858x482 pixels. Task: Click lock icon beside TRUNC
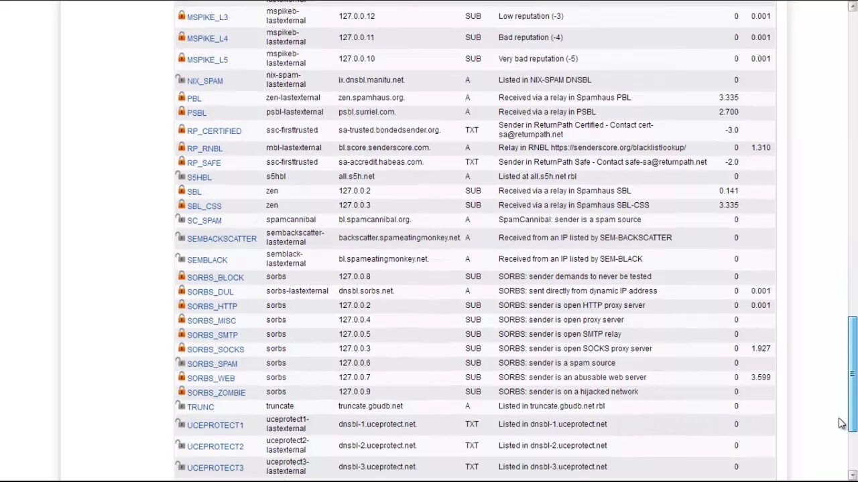181,406
